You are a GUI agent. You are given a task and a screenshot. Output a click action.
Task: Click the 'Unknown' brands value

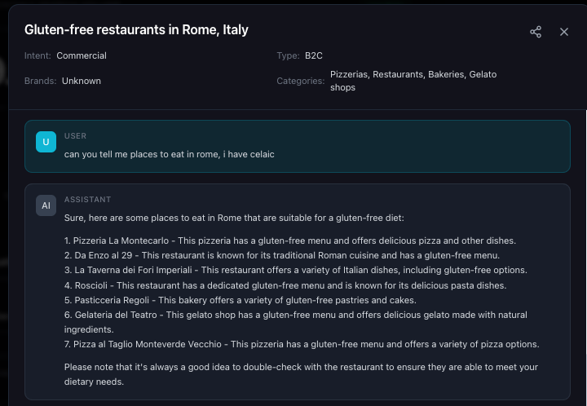pos(82,81)
